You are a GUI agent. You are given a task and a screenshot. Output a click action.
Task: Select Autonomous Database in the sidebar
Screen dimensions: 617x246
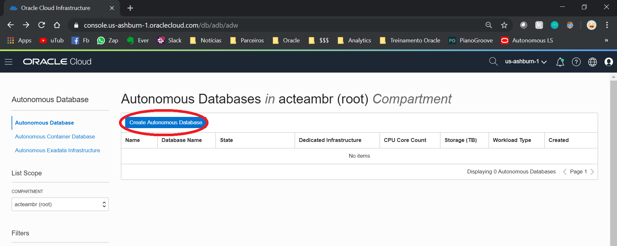click(x=44, y=123)
